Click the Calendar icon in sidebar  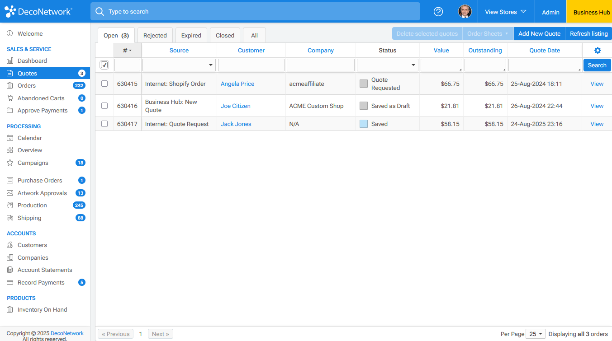(10, 138)
